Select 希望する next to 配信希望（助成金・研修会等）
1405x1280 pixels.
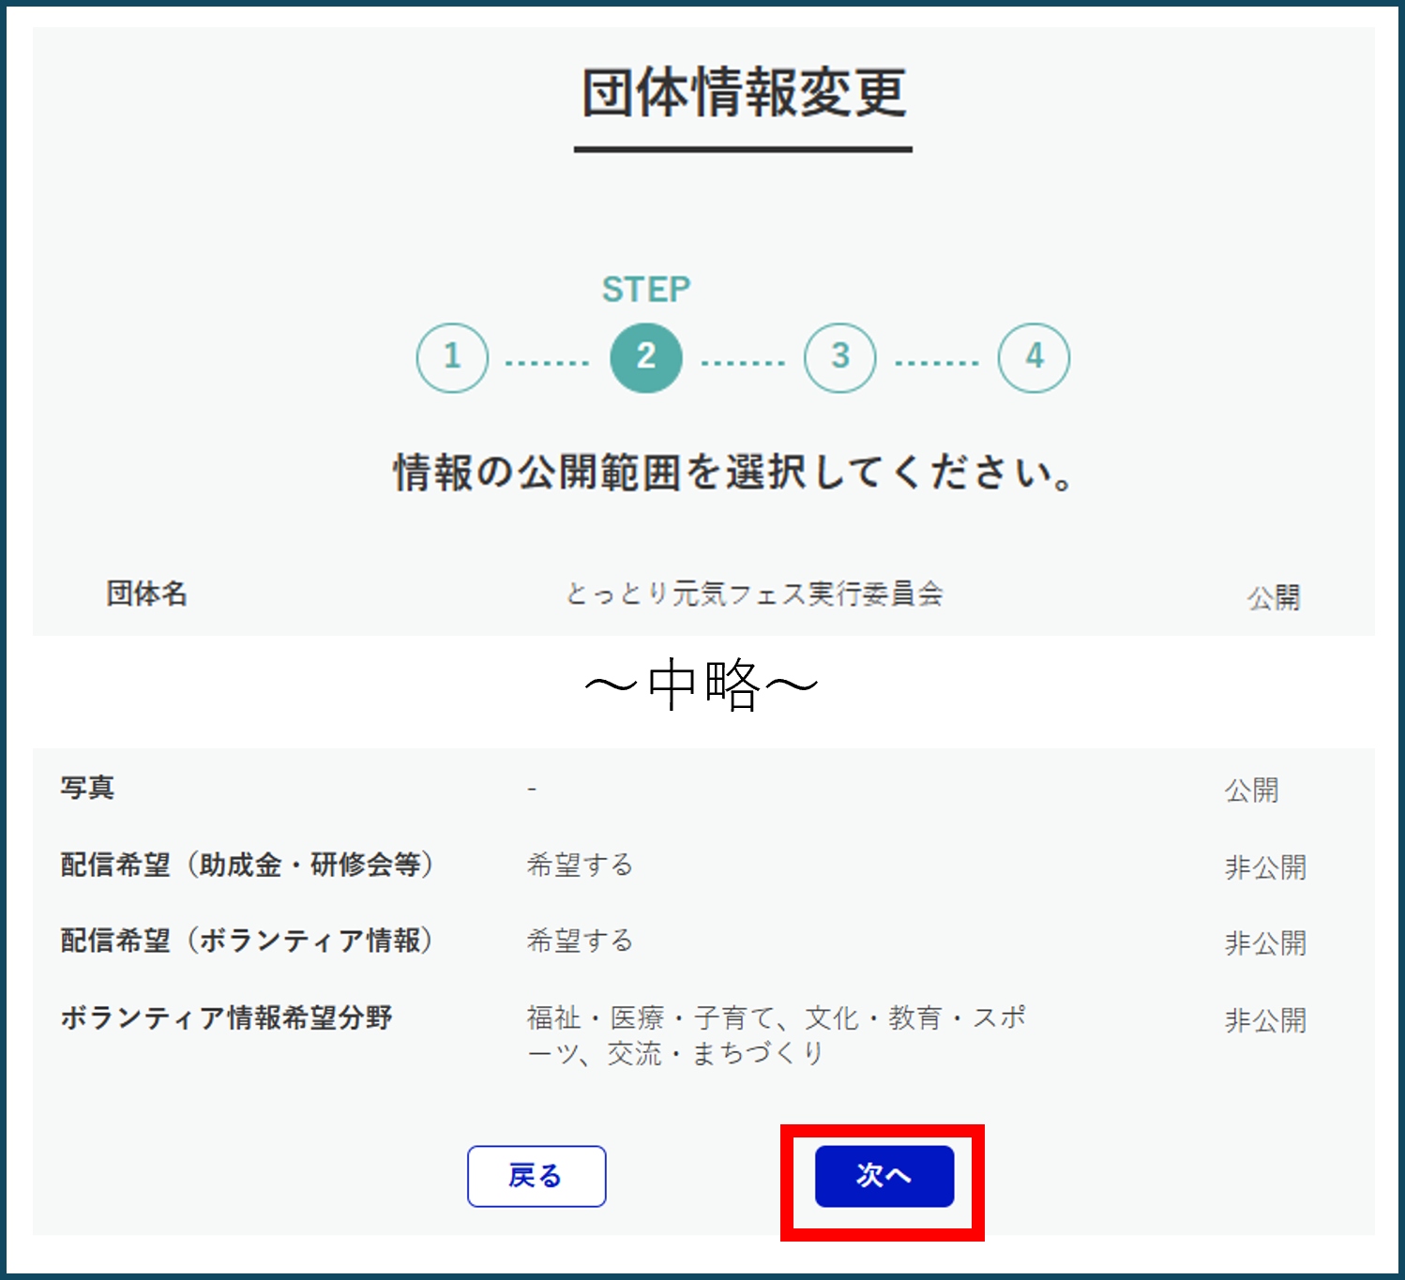[581, 866]
